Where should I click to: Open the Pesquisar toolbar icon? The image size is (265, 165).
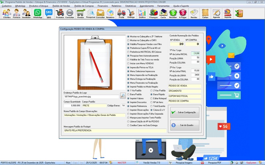tap(91, 14)
